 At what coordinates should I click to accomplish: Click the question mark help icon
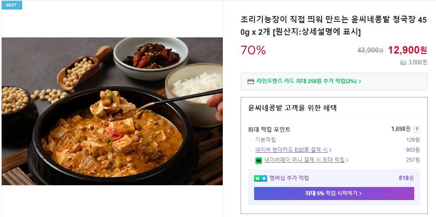coord(417,129)
